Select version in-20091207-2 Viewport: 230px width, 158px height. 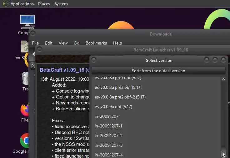[156, 136]
